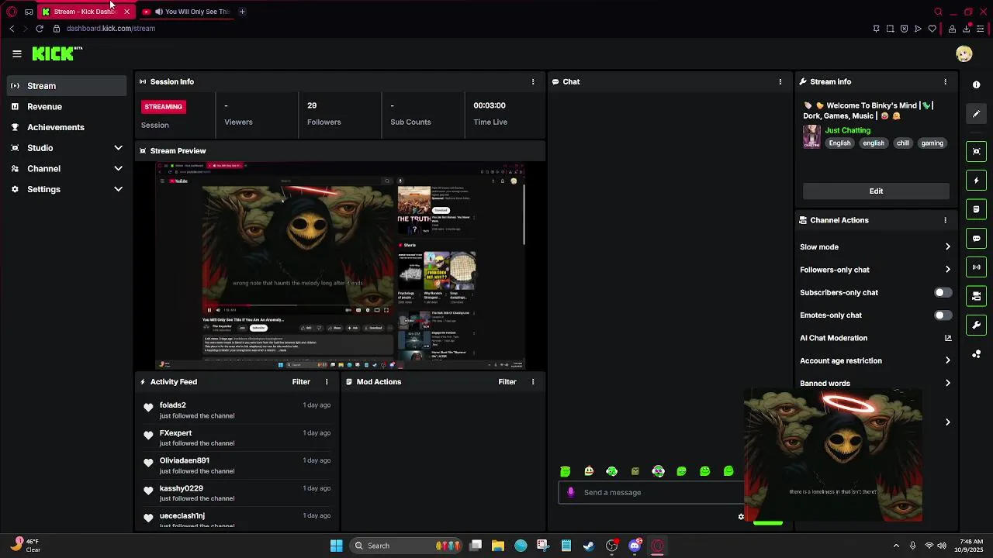
Task: Click the browser address bar URL
Action: pyautogui.click(x=111, y=29)
